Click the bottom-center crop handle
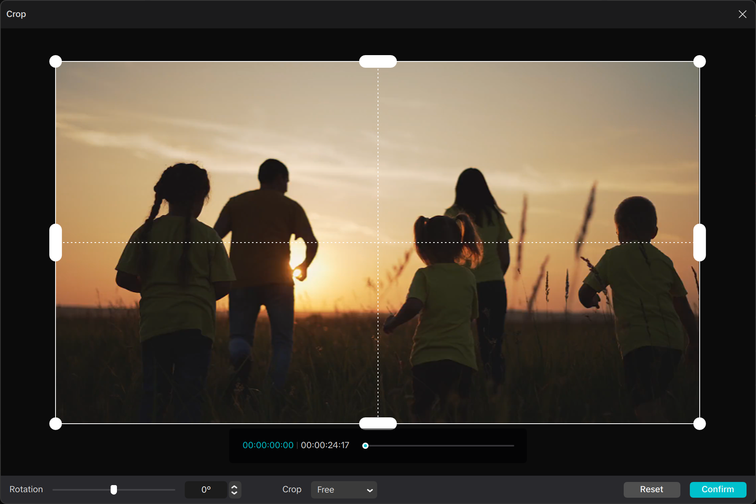This screenshot has height=504, width=756. (378, 423)
